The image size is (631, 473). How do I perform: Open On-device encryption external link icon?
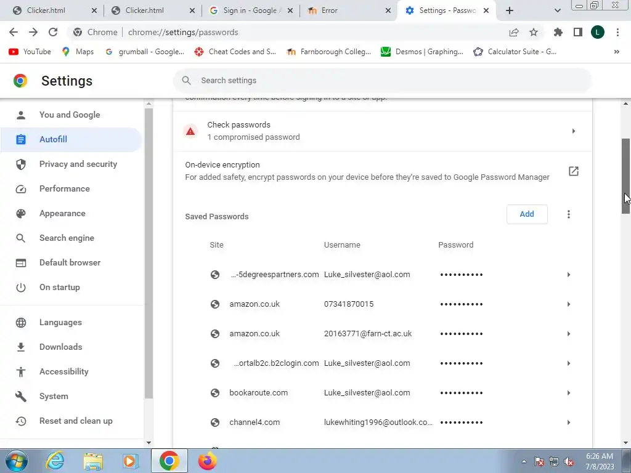click(574, 171)
